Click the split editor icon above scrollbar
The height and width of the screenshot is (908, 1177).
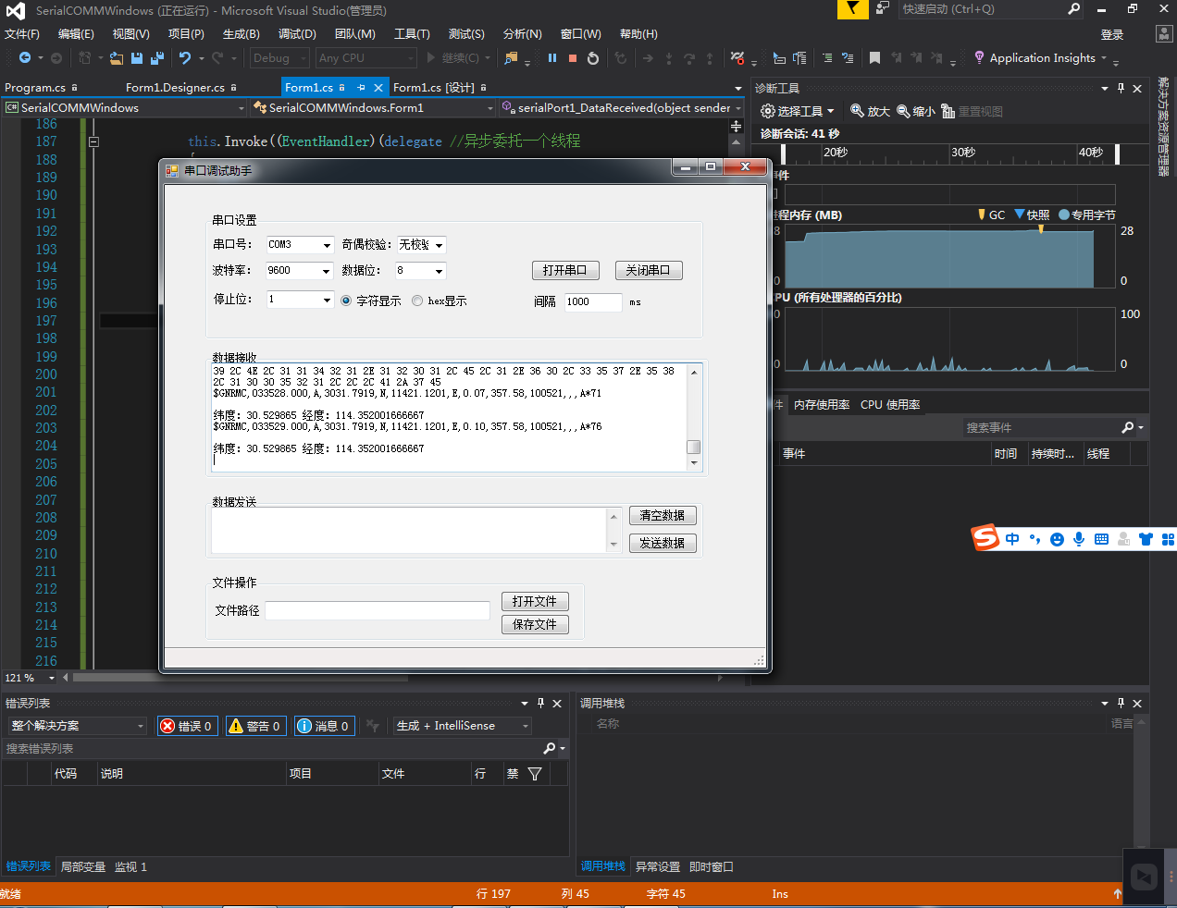coord(737,126)
